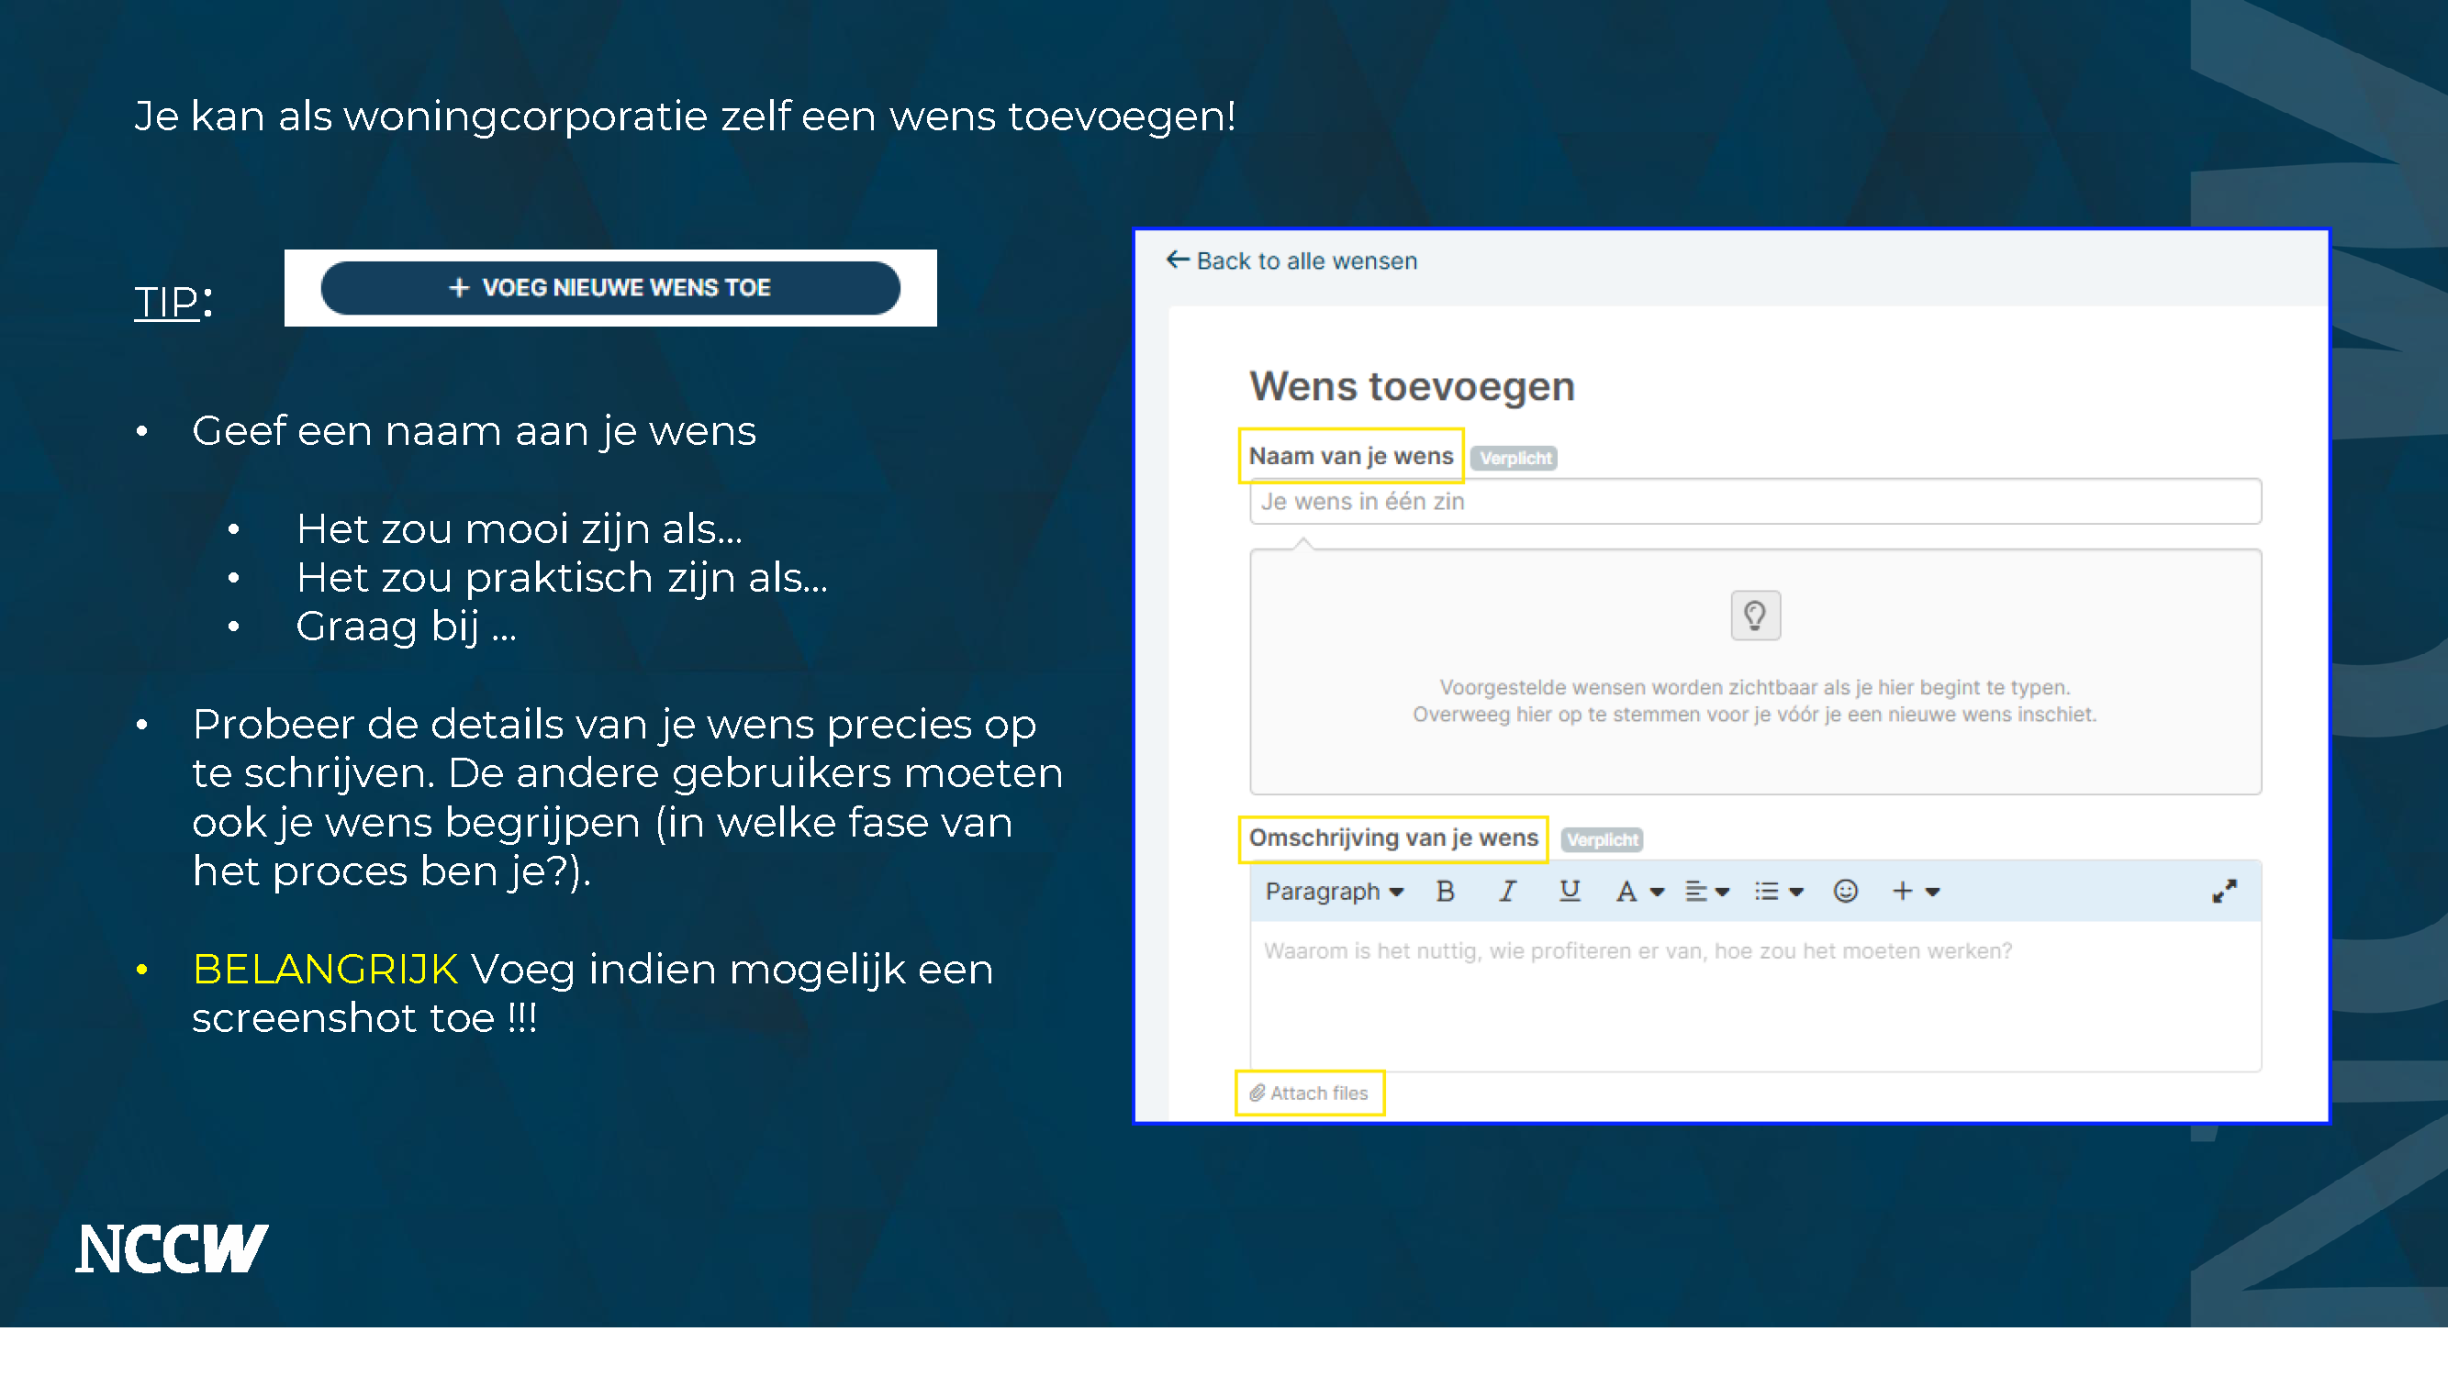Click the lightbulb suggestion icon
The width and height of the screenshot is (2448, 1376).
1754,616
